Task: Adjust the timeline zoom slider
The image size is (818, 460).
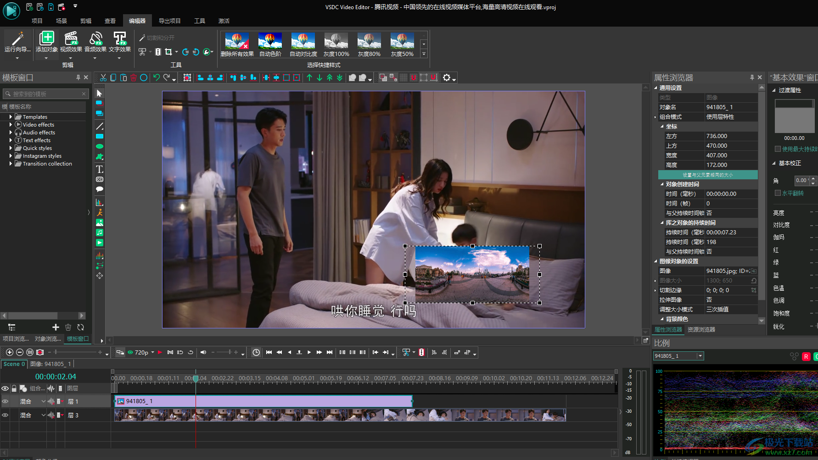Action: tap(75, 352)
